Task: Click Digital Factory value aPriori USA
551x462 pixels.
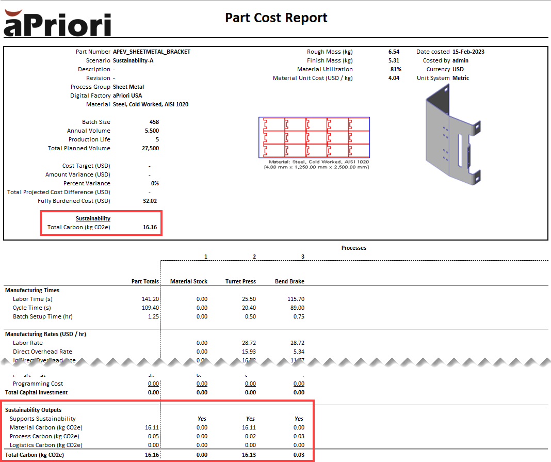Action: (x=127, y=95)
